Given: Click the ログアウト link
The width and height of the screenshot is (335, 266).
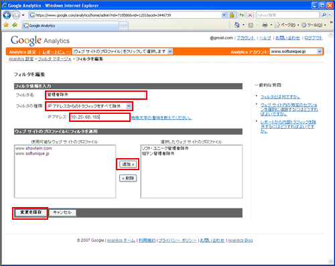Looking at the screenshot, I should pos(314,38).
